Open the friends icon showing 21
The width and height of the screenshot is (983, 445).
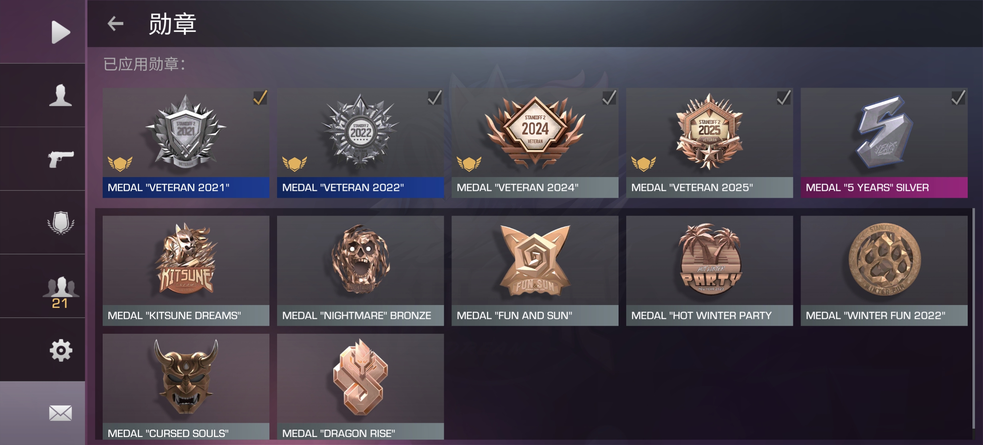coord(61,292)
